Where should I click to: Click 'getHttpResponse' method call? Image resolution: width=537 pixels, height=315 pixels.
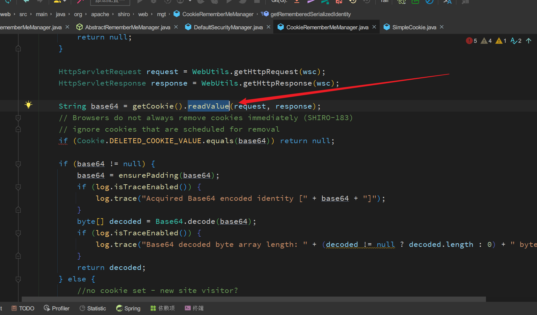[x=277, y=83]
